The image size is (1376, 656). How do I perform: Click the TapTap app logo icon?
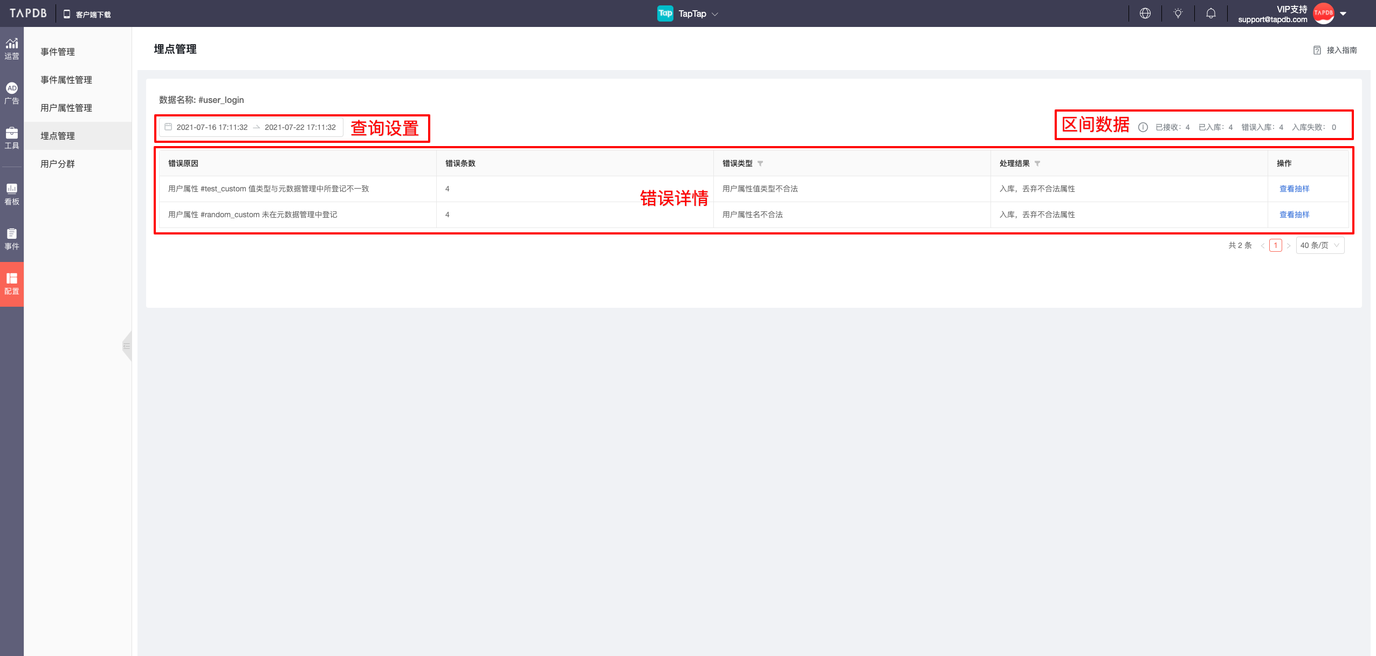coord(665,13)
